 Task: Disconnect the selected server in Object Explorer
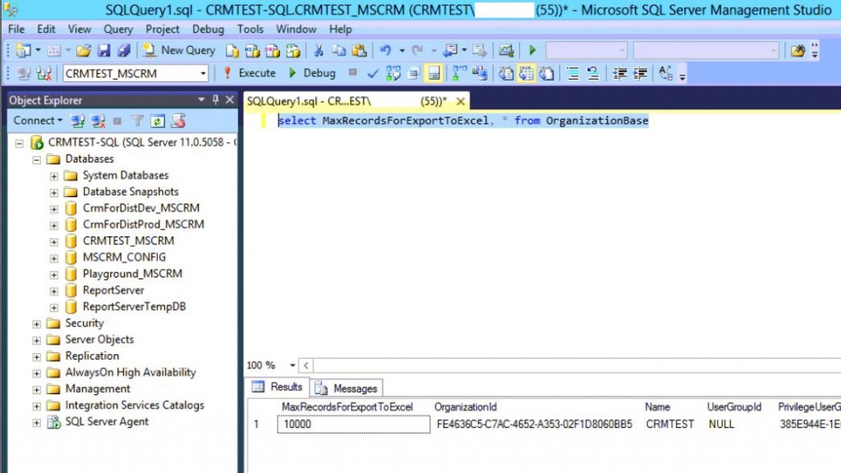[x=96, y=121]
